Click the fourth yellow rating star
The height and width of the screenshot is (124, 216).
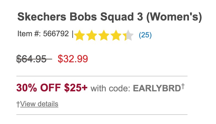pos(116,35)
